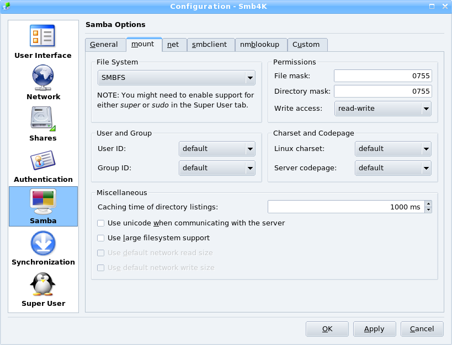Viewport: 452px width, 345px height.
Task: Expand the User ID dropdown
Action: [x=217, y=149]
